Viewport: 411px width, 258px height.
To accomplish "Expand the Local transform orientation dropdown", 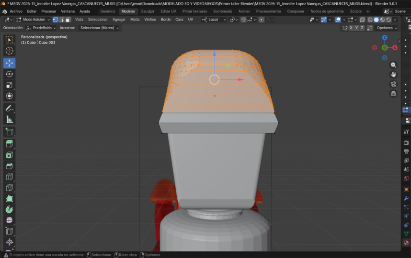I will pyautogui.click(x=213, y=20).
